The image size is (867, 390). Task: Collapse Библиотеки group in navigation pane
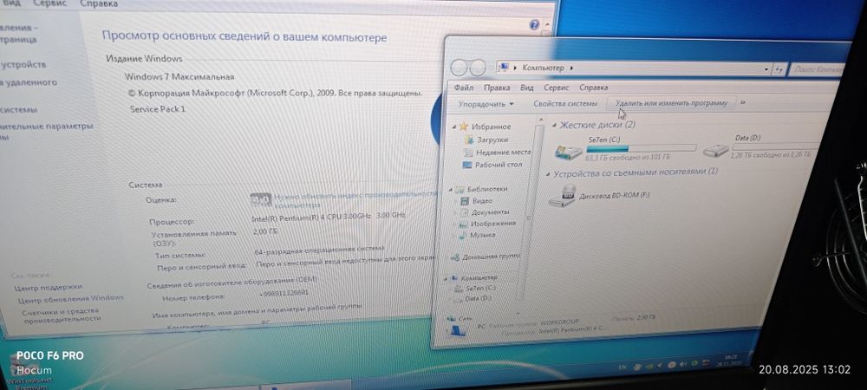453,189
